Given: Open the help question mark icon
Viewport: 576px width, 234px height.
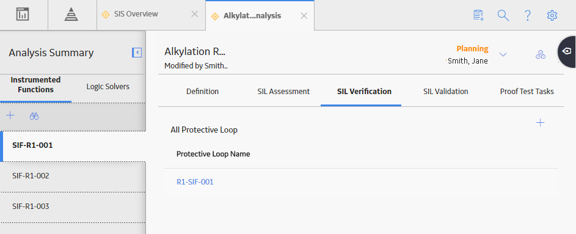Looking at the screenshot, I should coord(528,15).
